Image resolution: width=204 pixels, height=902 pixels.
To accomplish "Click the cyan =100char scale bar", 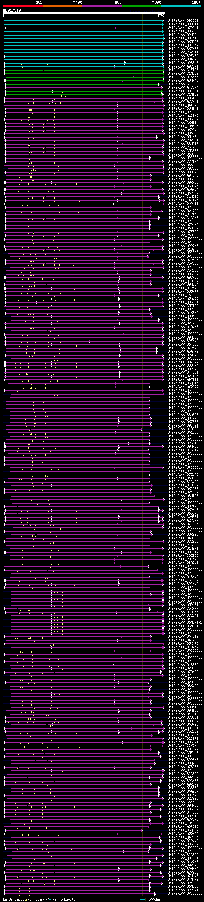I will click(x=142, y=899).
